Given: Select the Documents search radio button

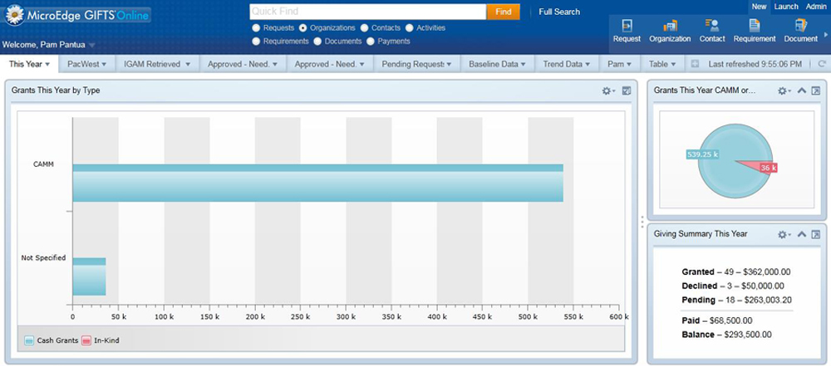Looking at the screenshot, I should coord(317,41).
